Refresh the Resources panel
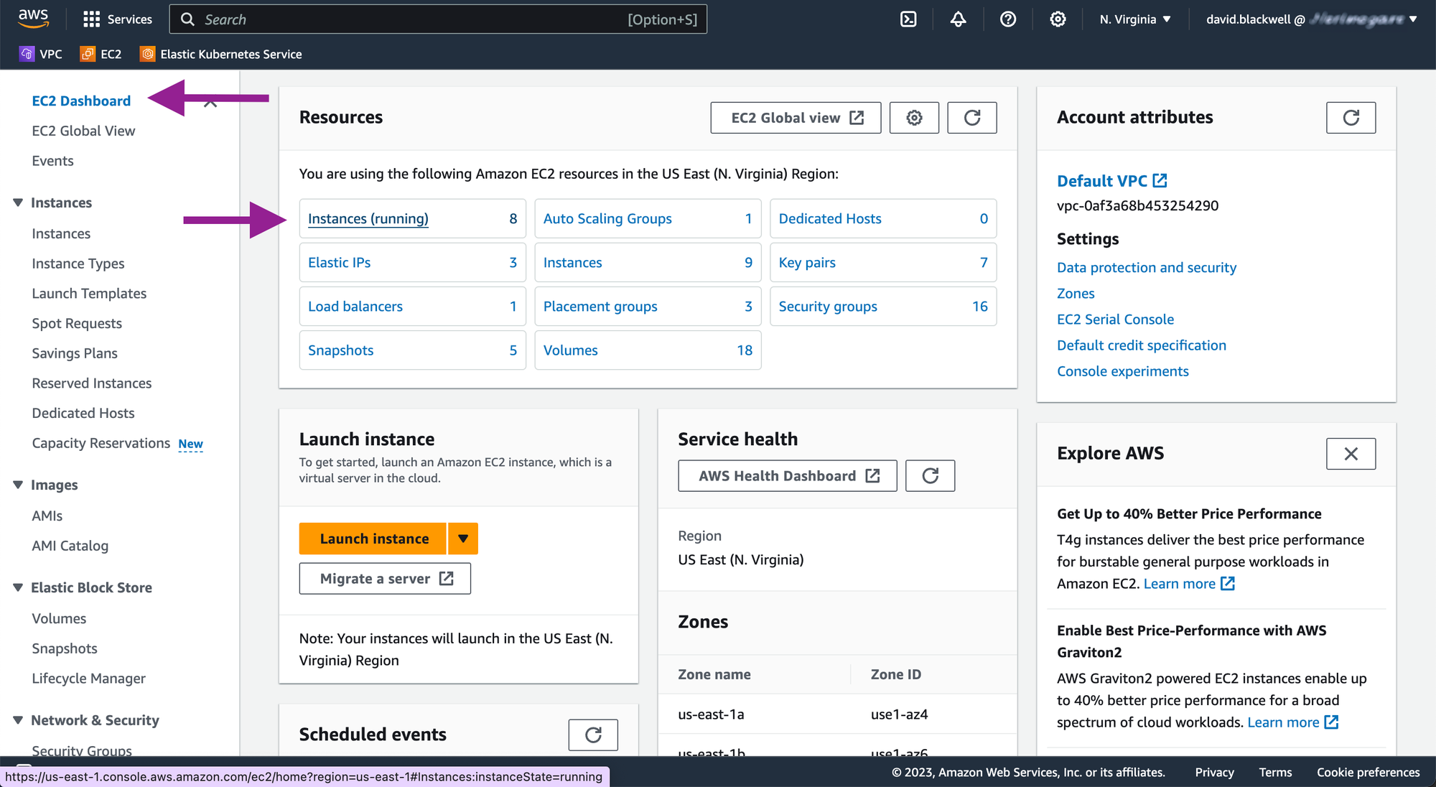 tap(971, 118)
